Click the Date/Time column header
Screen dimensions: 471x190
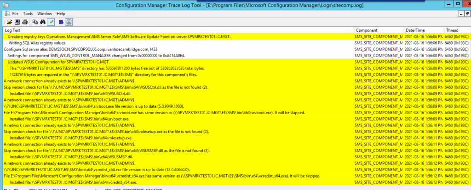tap(423, 30)
